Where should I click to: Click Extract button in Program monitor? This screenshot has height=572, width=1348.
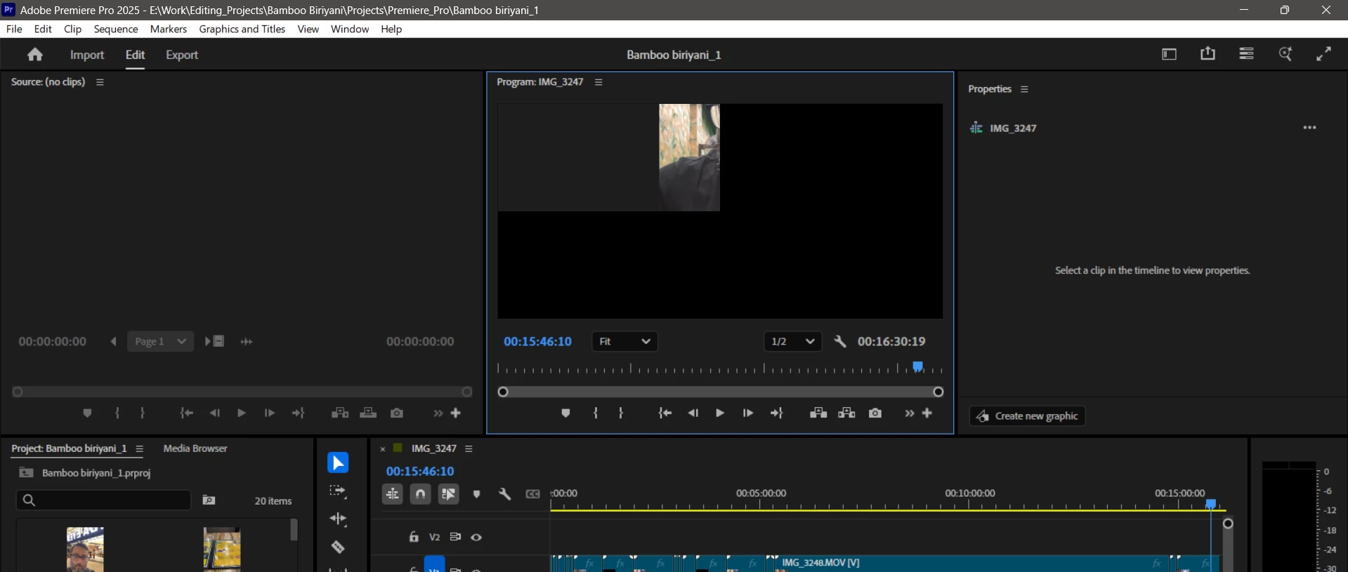846,413
